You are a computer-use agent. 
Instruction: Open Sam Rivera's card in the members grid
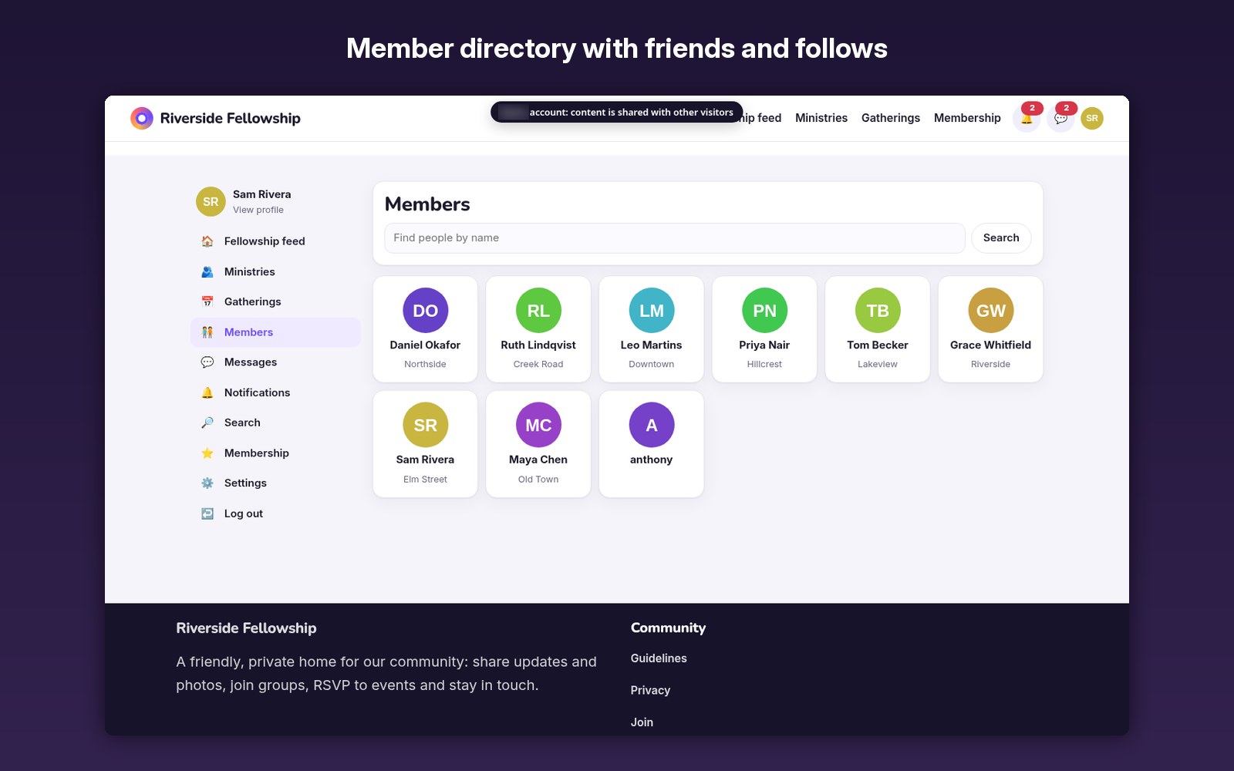(x=425, y=444)
